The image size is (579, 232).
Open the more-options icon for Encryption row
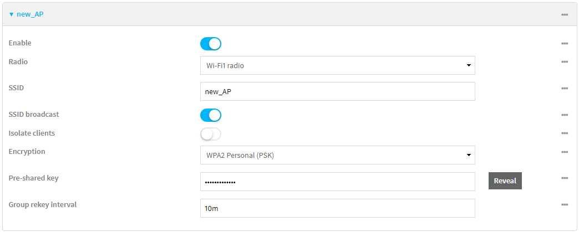tap(564, 152)
